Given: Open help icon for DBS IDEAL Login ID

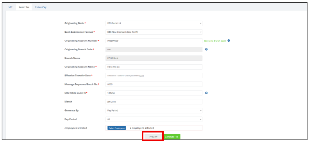Looking at the screenshot, I should pyautogui.click(x=206, y=93).
